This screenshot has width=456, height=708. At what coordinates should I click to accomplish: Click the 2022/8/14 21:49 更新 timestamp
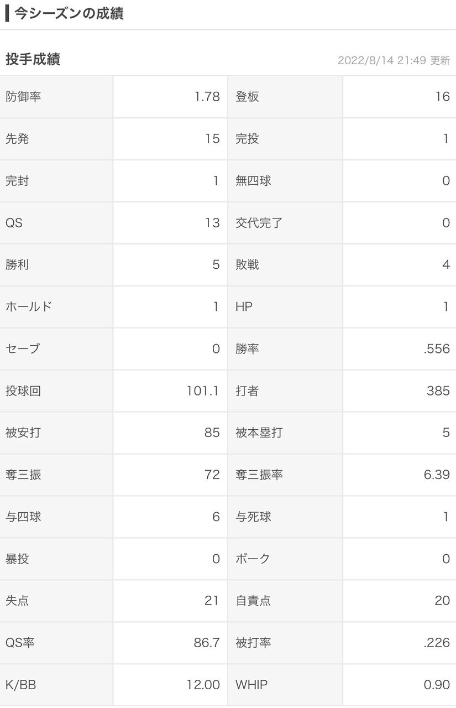coord(394,60)
